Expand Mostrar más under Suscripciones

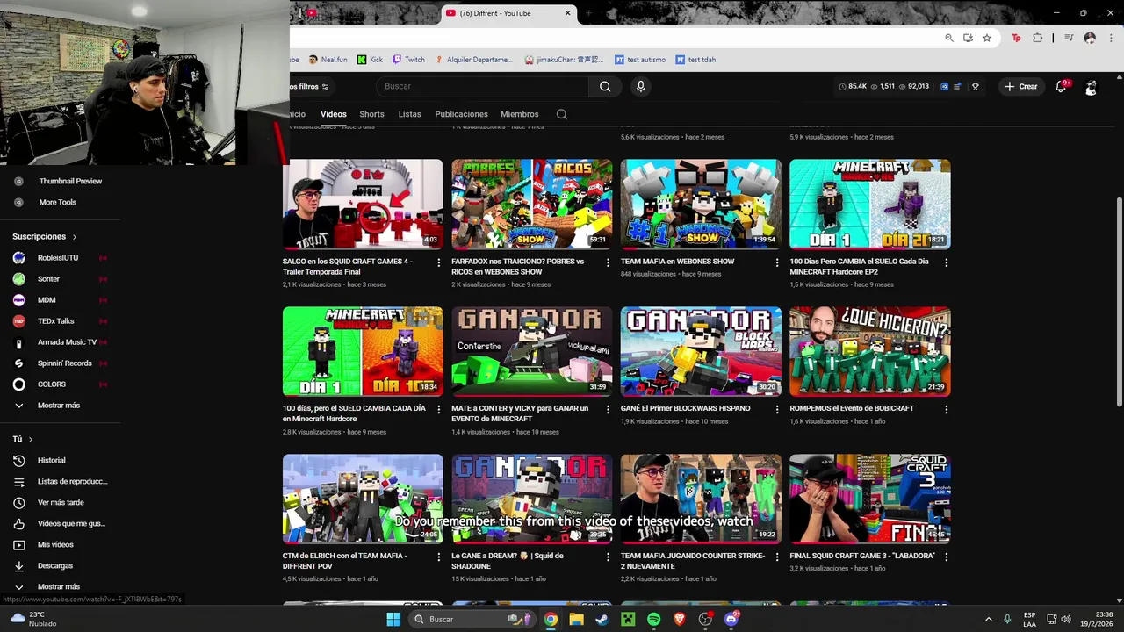59,406
